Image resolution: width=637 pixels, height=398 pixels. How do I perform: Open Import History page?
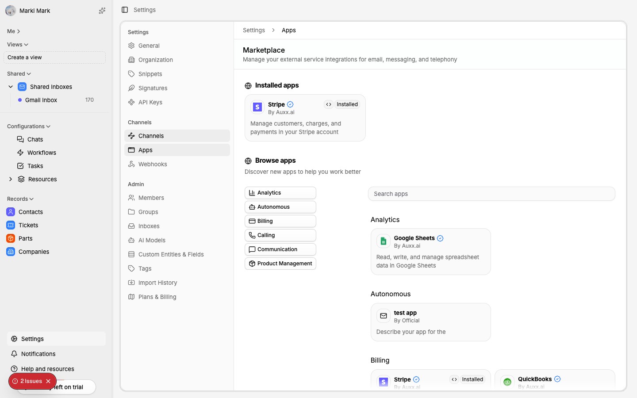point(177,283)
